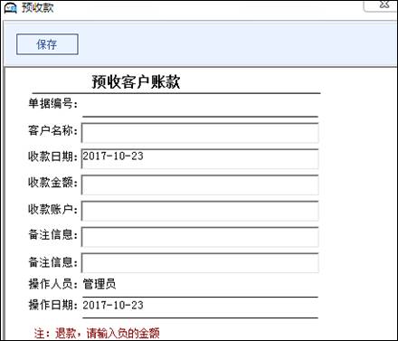
Task: Click the 管理员 operator name
Action: point(99,284)
